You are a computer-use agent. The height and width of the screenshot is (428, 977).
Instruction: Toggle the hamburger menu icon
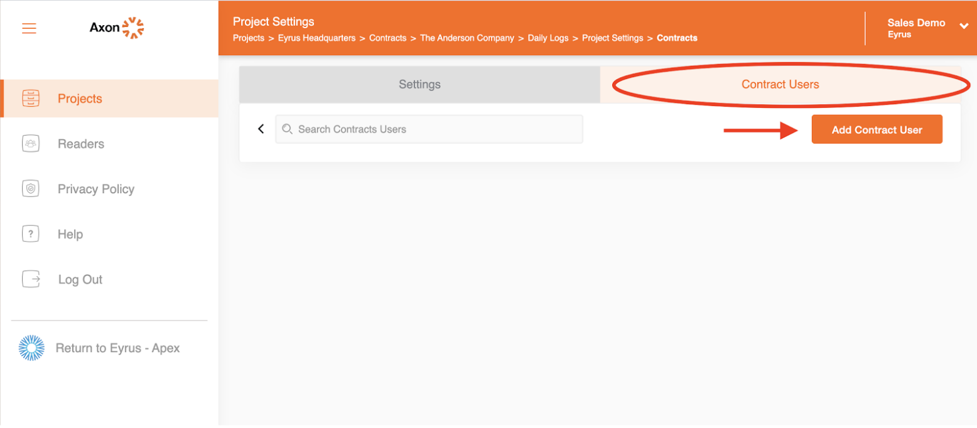point(29,28)
